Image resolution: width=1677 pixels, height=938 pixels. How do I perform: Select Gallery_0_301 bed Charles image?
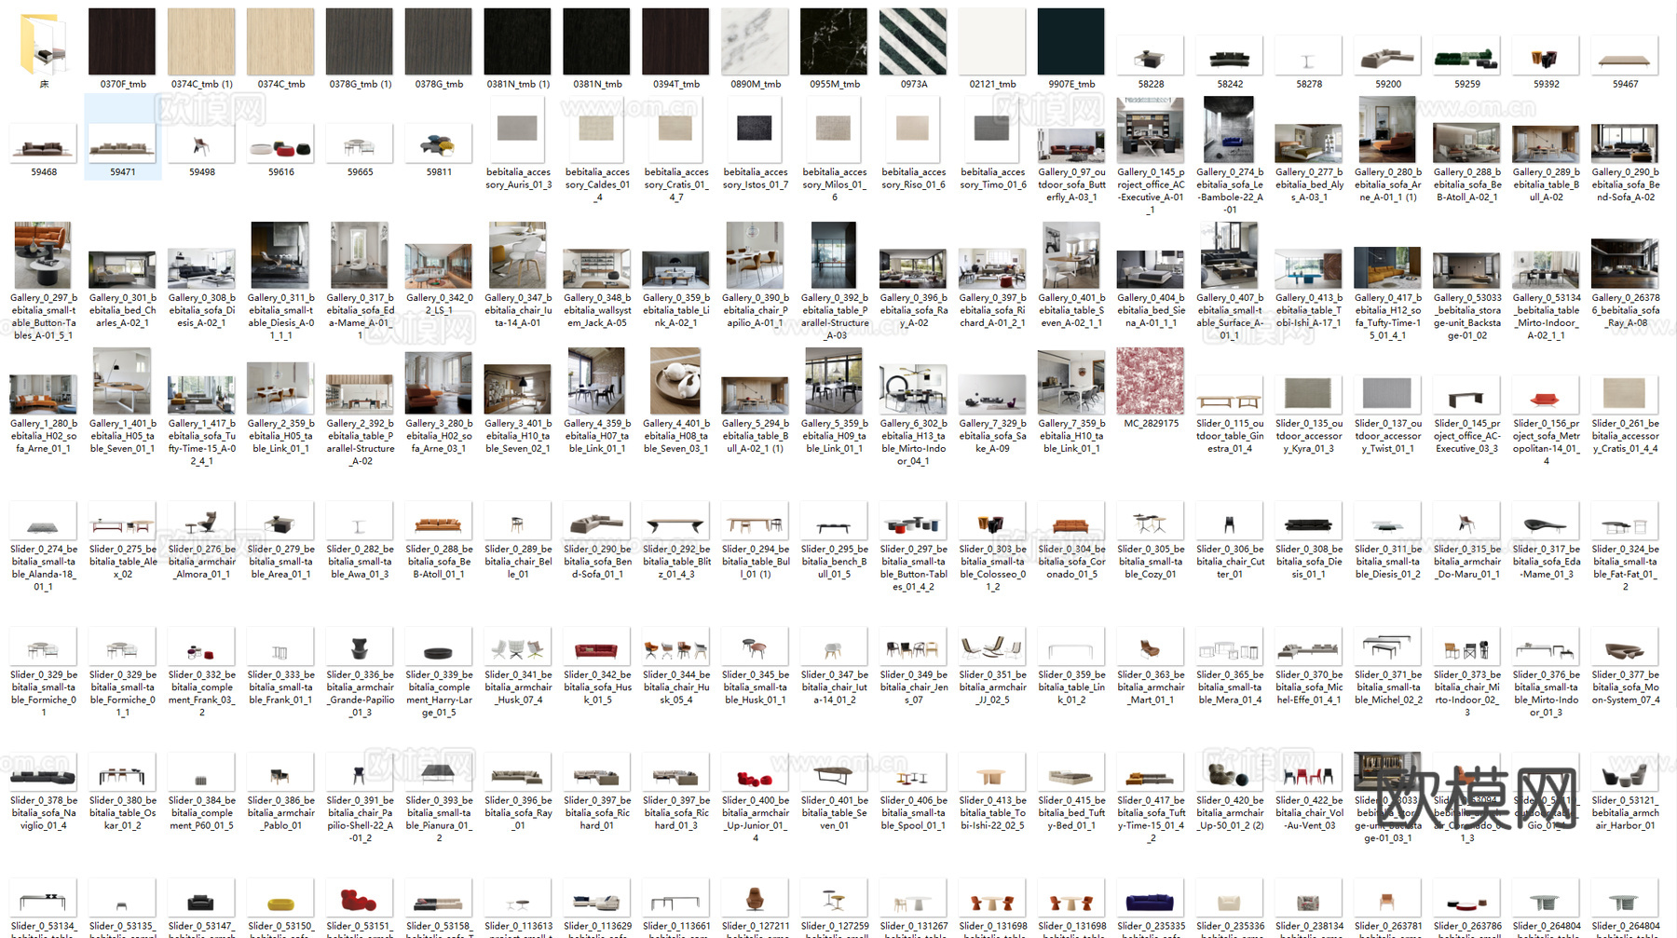click(123, 270)
